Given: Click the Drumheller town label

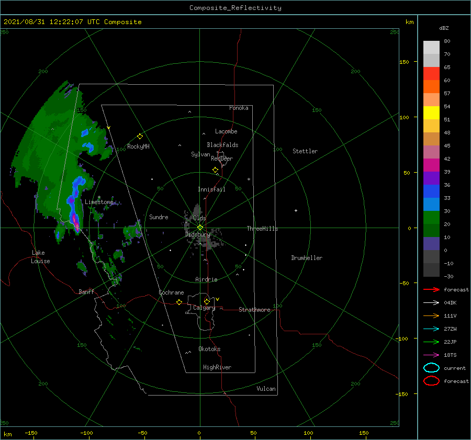Looking at the screenshot, I should click(307, 258).
